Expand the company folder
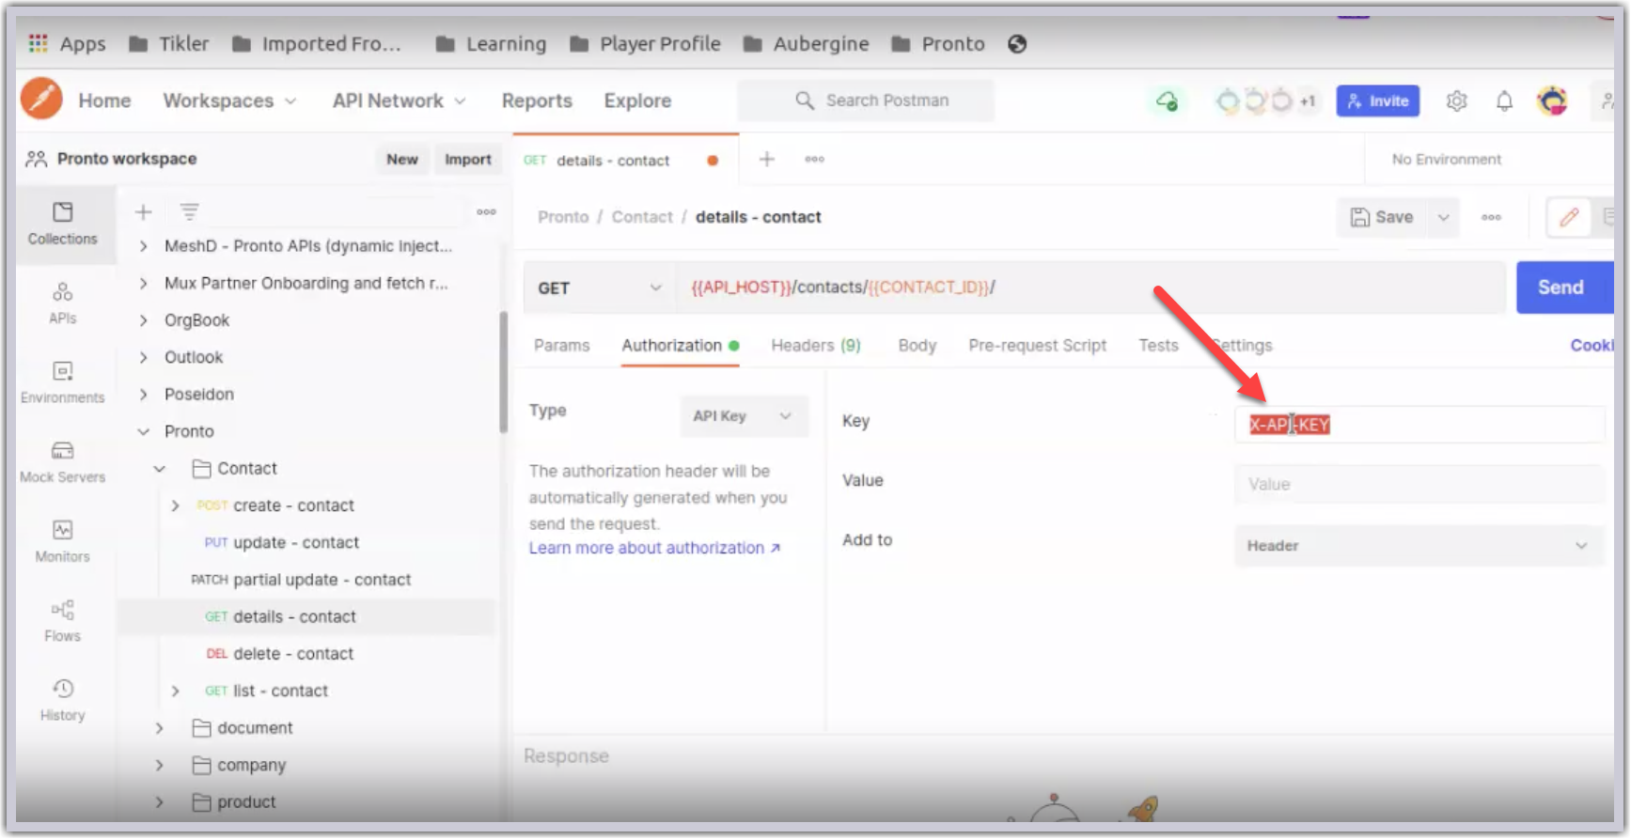The width and height of the screenshot is (1631, 839). point(159,765)
